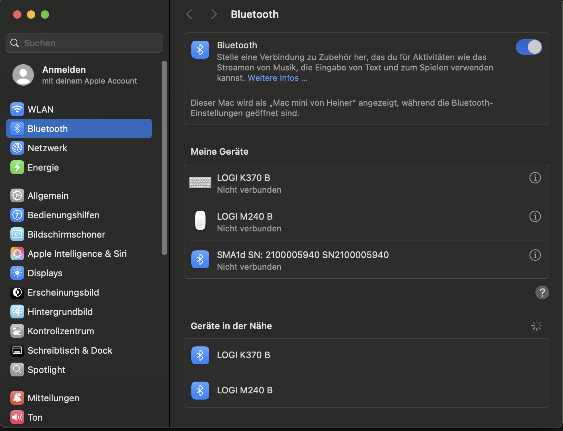Viewport: 563px width, 431px height.
Task: Open the Weitere Infos link
Action: (277, 78)
